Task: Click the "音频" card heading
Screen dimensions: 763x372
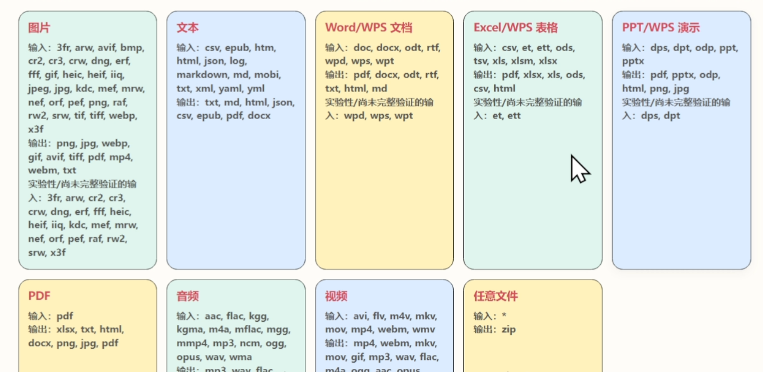Action: click(x=188, y=296)
